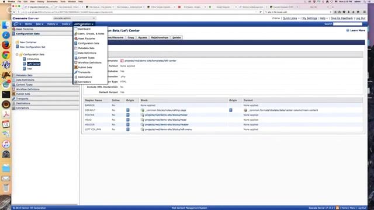Image resolution: width=374 pixels, height=210 pixels.
Task: Switch to the Relationships tab
Action: coord(160,37)
